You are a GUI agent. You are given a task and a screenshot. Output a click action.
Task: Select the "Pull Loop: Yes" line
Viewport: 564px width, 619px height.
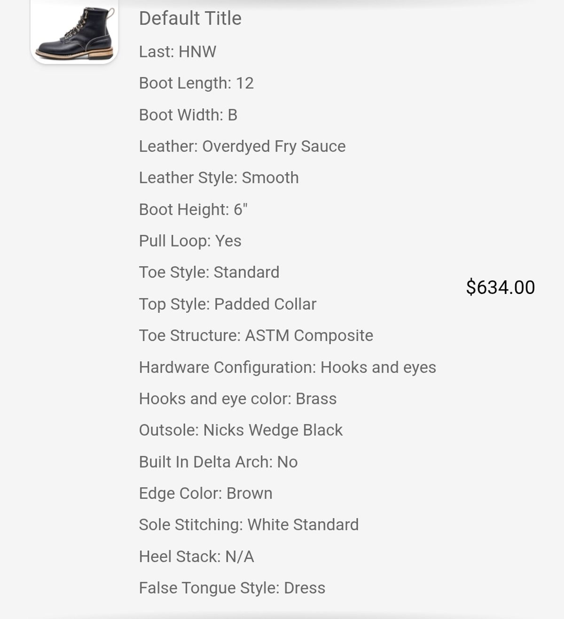click(x=190, y=241)
